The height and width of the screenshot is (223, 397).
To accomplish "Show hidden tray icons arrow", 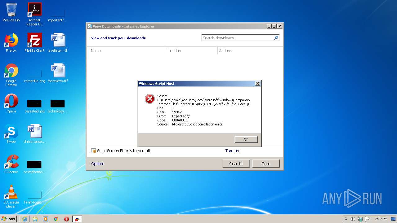I will pyautogui.click(x=346, y=219).
